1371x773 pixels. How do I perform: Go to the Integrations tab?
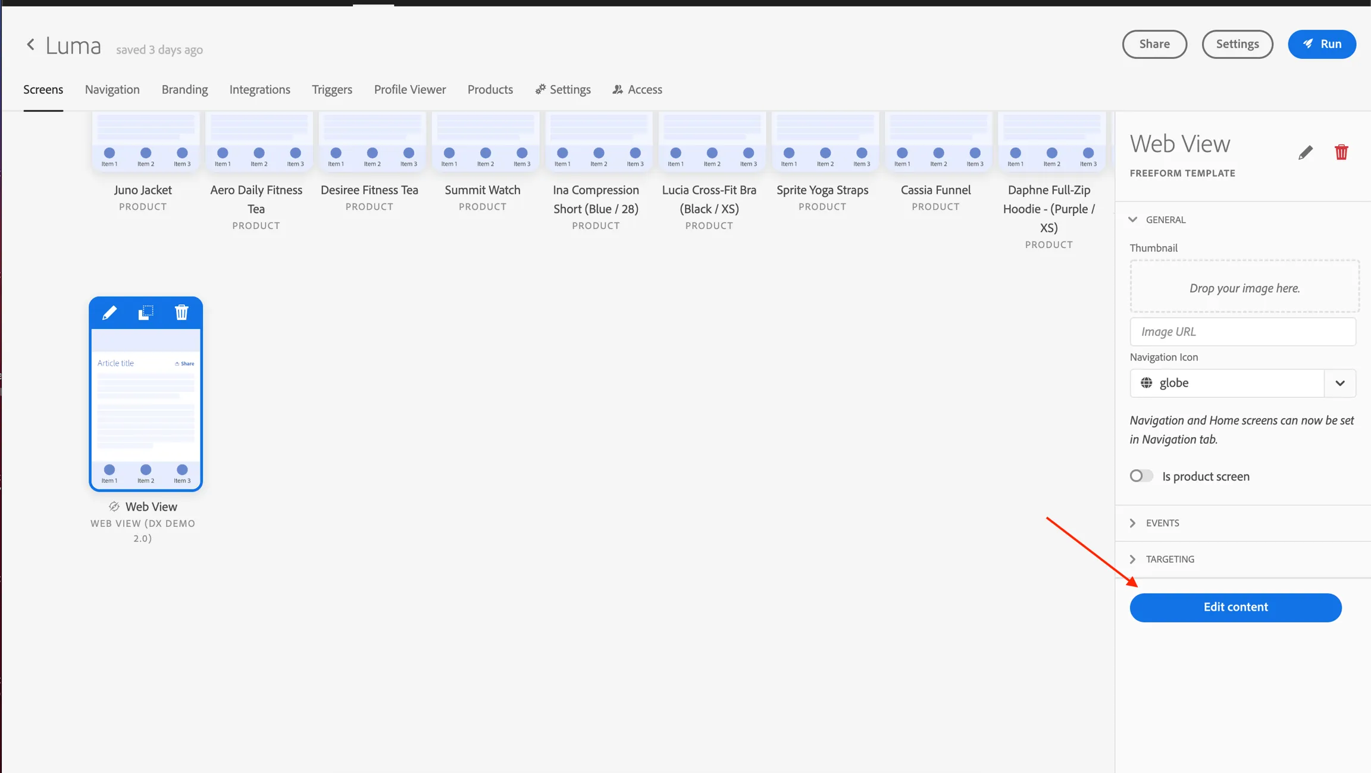pyautogui.click(x=260, y=89)
